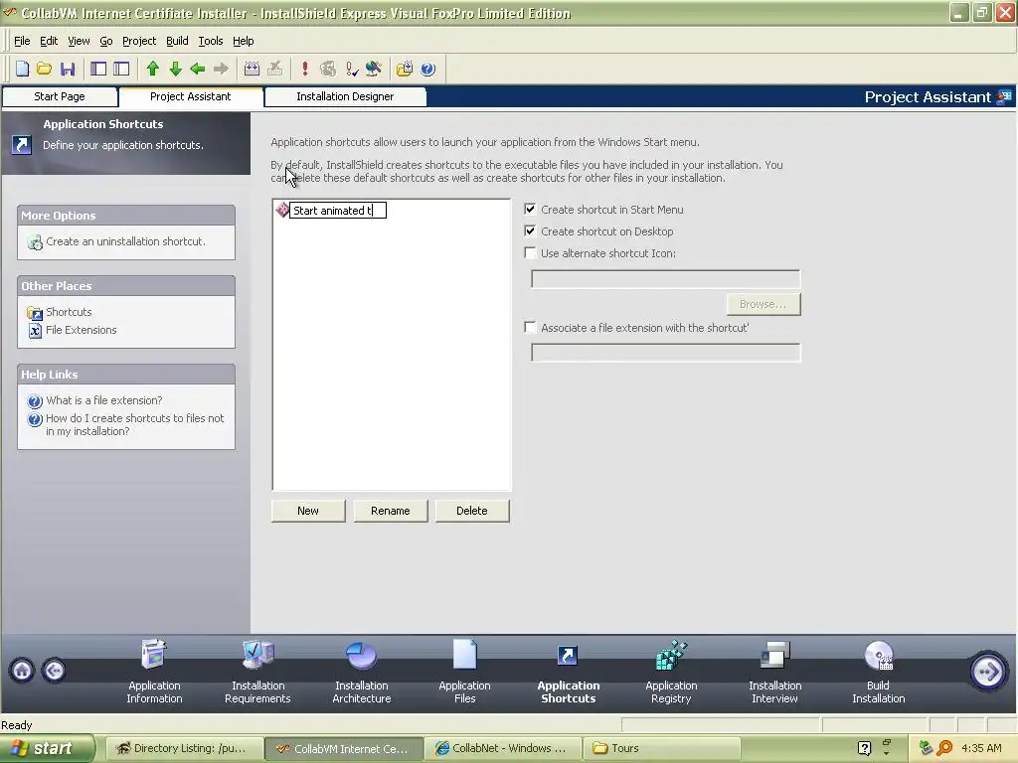Click the Home round button in bottom bar

[22, 671]
